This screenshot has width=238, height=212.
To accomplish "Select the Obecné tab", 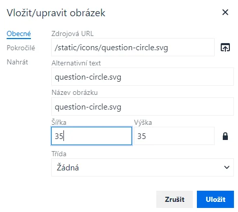I will (x=19, y=33).
